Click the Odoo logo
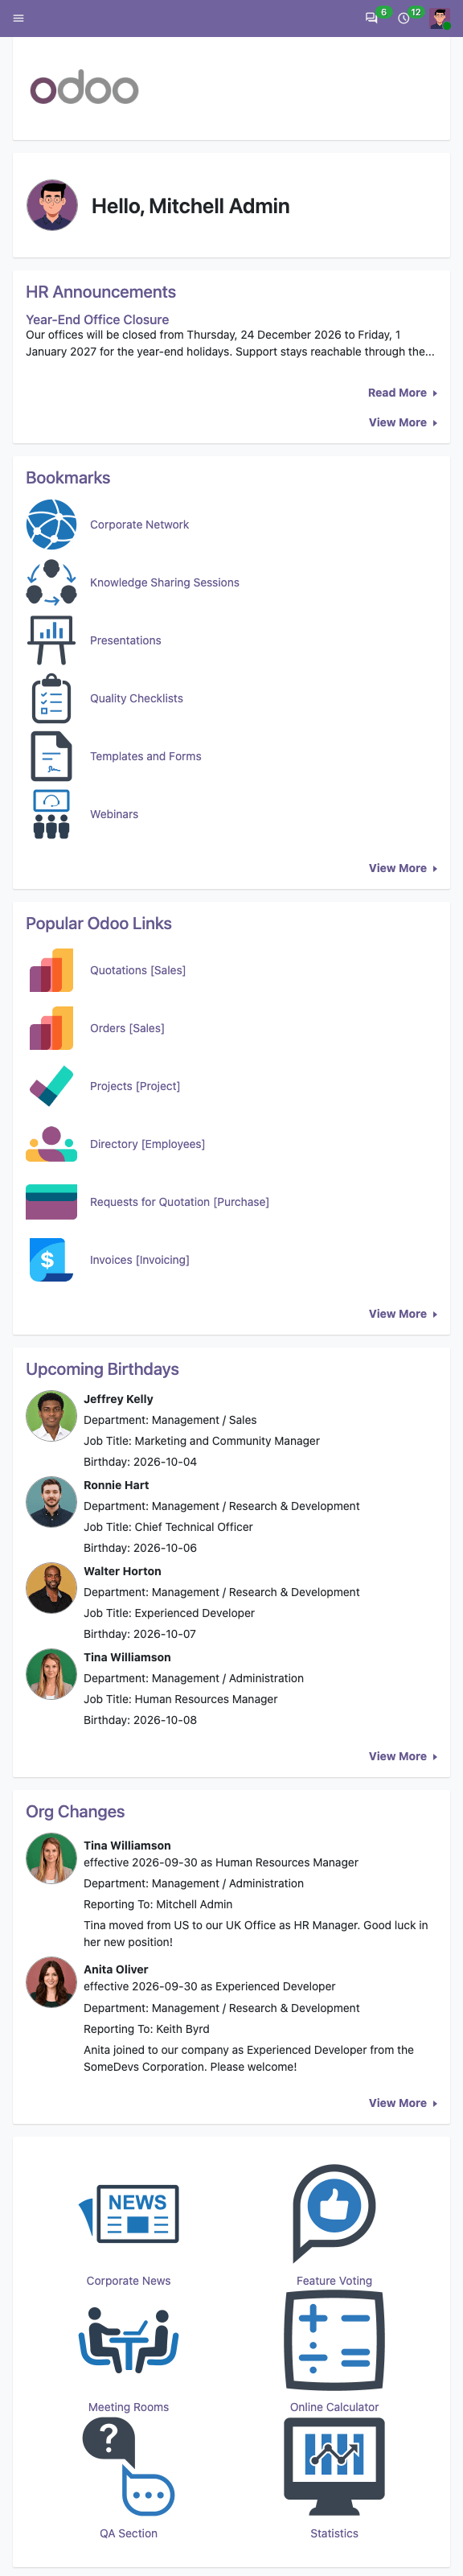This screenshot has height=2576, width=463. pyautogui.click(x=84, y=88)
